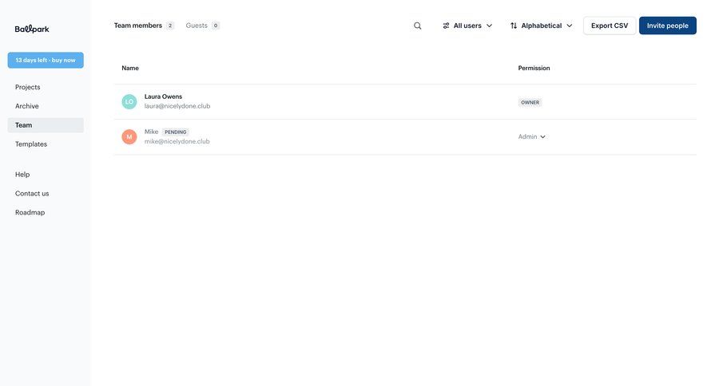Click the search magnifier icon
The image size is (719, 386).
click(417, 26)
